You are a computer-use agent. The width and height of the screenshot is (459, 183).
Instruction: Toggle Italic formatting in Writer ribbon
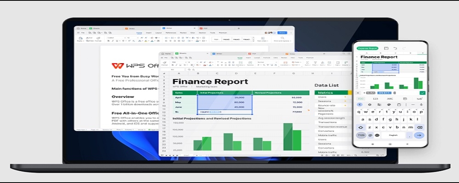click(113, 41)
